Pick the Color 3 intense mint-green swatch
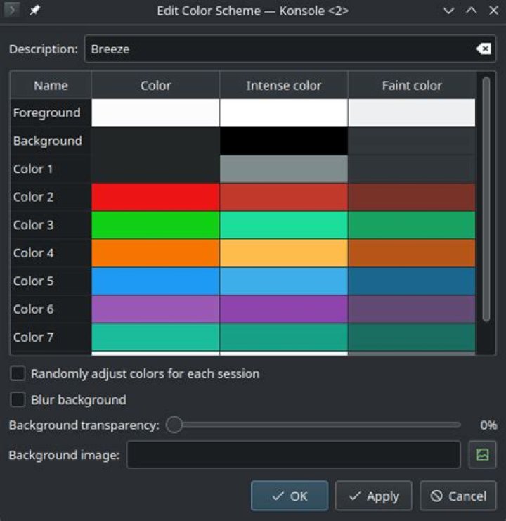 (x=284, y=225)
